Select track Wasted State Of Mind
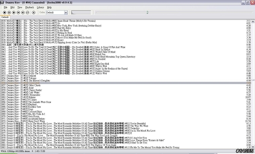The width and height of the screenshot is (255, 154). pos(126,52)
